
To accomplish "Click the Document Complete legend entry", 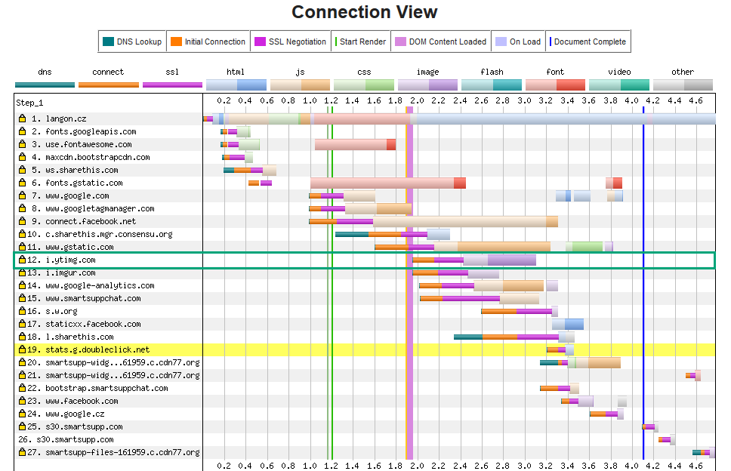I will pos(588,42).
